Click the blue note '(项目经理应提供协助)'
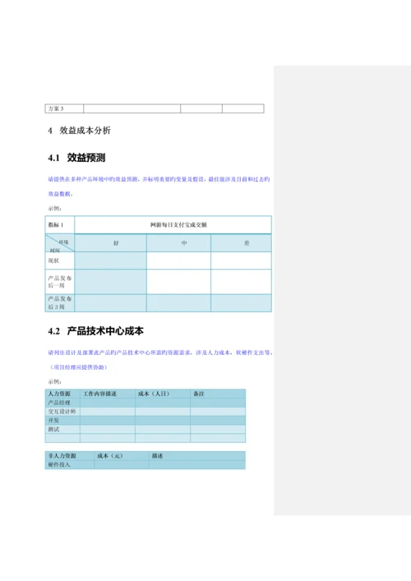411x581 pixels. pyautogui.click(x=78, y=367)
